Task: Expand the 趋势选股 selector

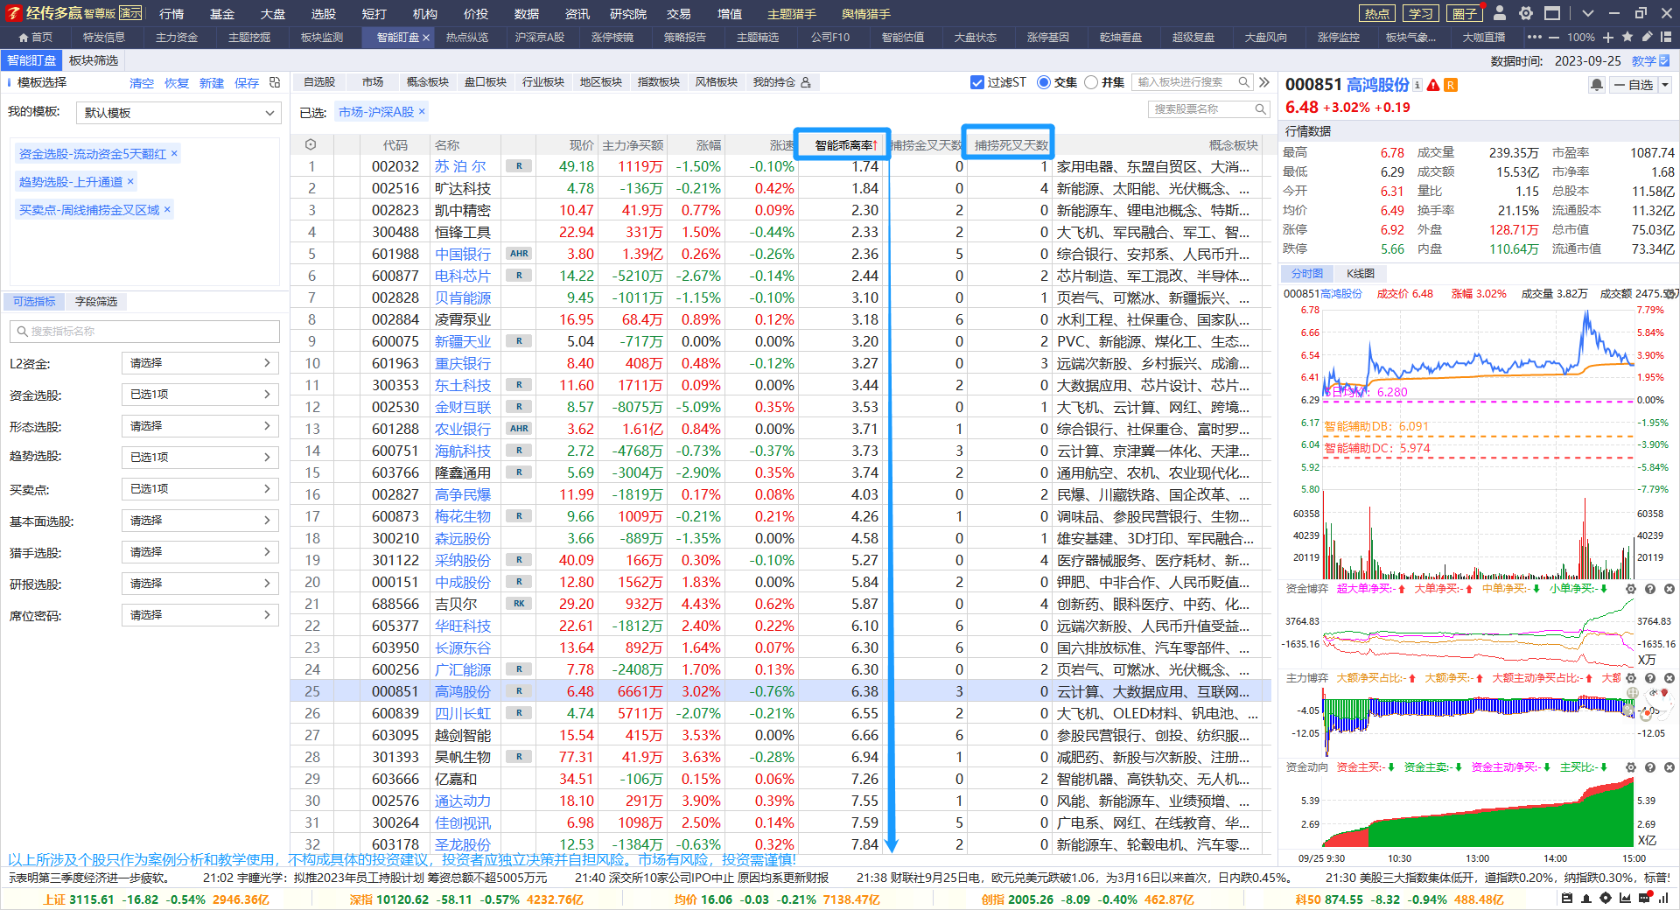Action: [199, 458]
